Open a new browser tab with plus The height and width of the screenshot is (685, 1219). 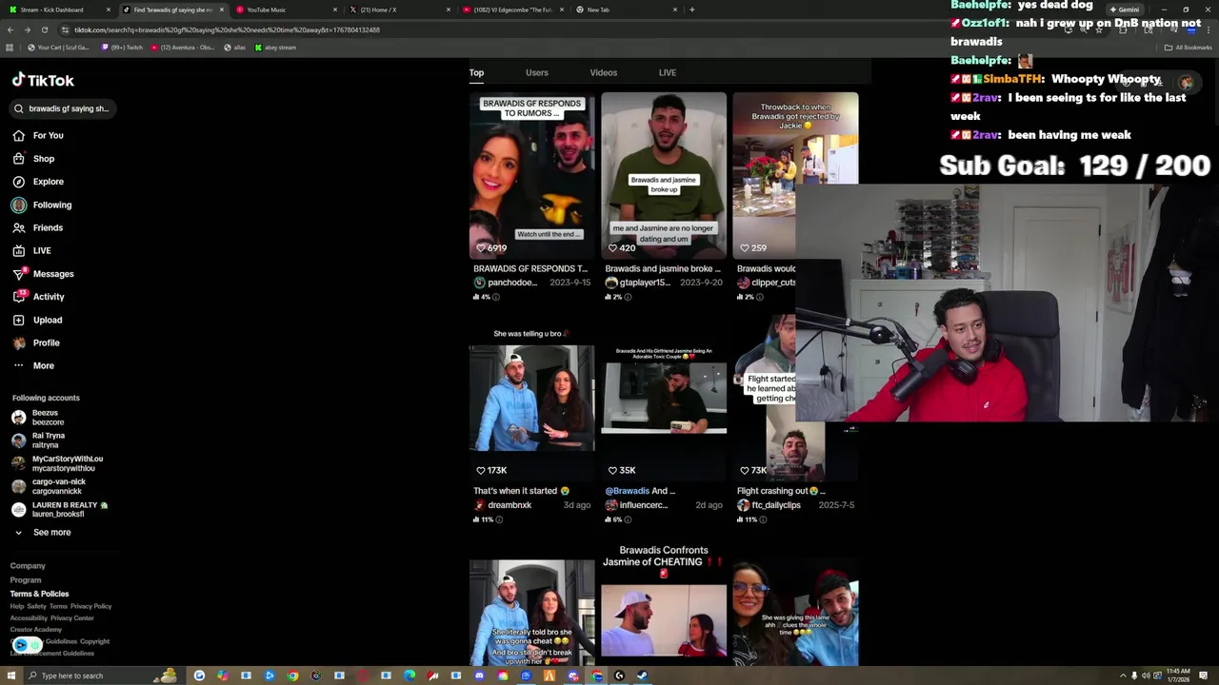[x=692, y=10]
